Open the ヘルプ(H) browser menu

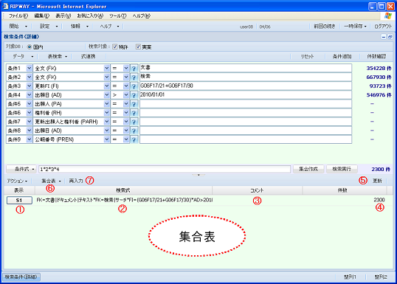click(141, 15)
